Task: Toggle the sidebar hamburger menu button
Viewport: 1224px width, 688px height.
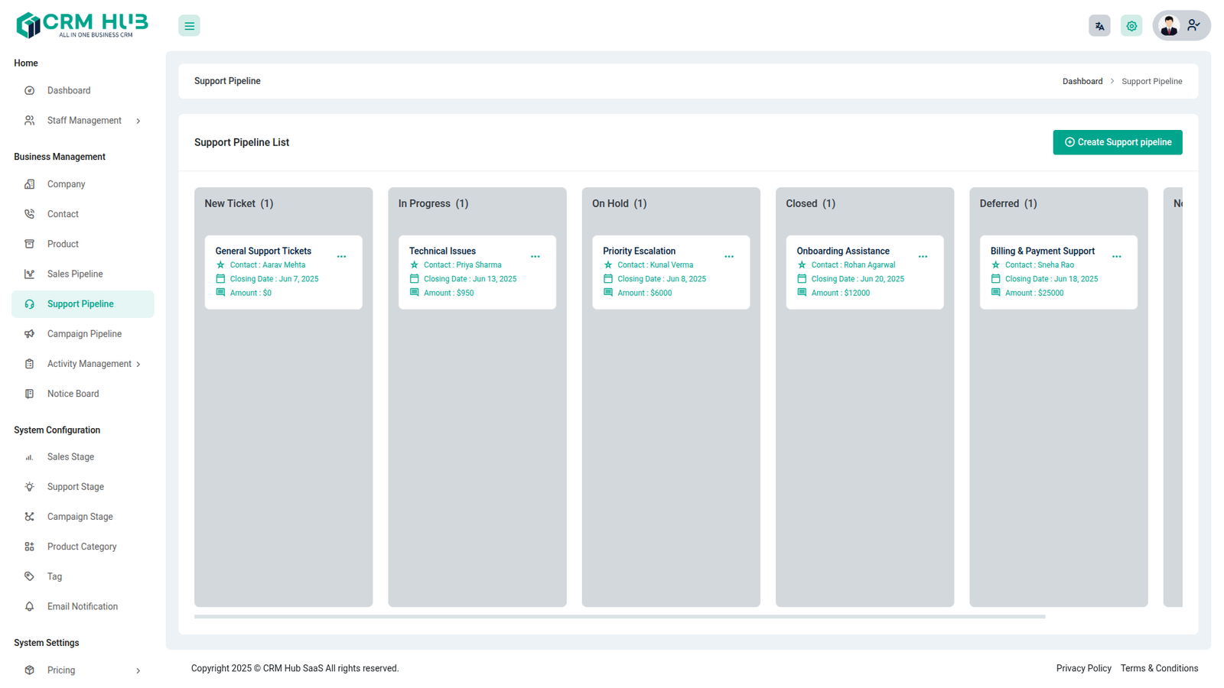Action: [x=189, y=26]
